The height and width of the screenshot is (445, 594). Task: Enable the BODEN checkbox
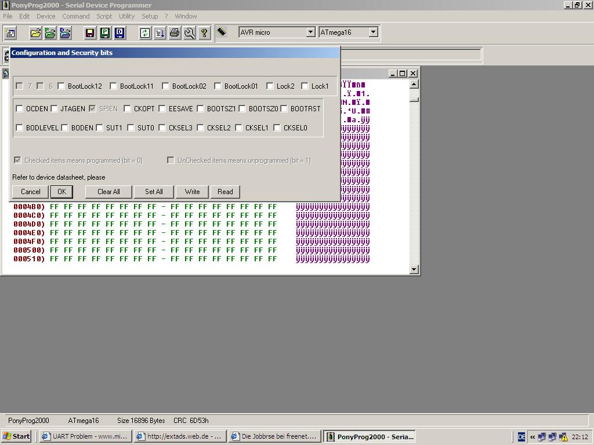(64, 128)
